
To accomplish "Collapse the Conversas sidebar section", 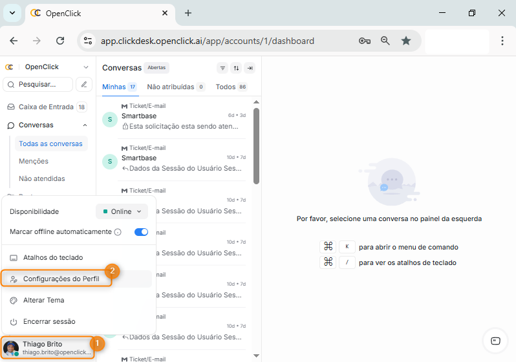I will click(85, 125).
